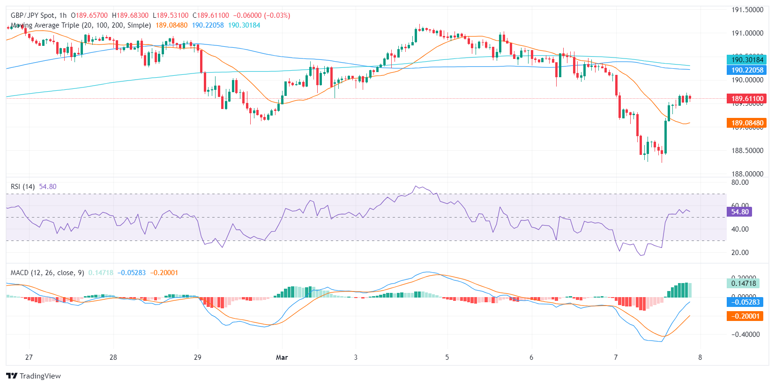Select the Mar date on time axis
The width and height of the screenshot is (775, 386).
(282, 357)
